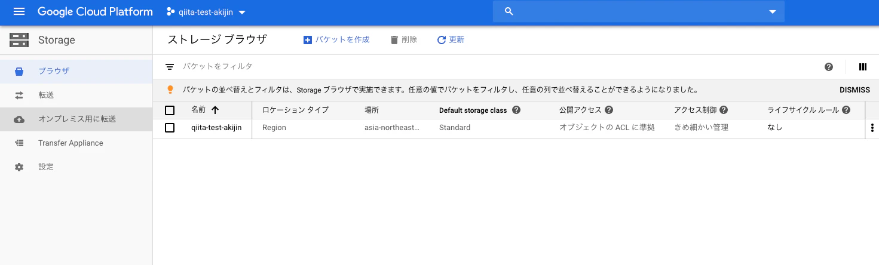Click the search magnifier icon
Screen dimensions: 879x265
pos(509,11)
